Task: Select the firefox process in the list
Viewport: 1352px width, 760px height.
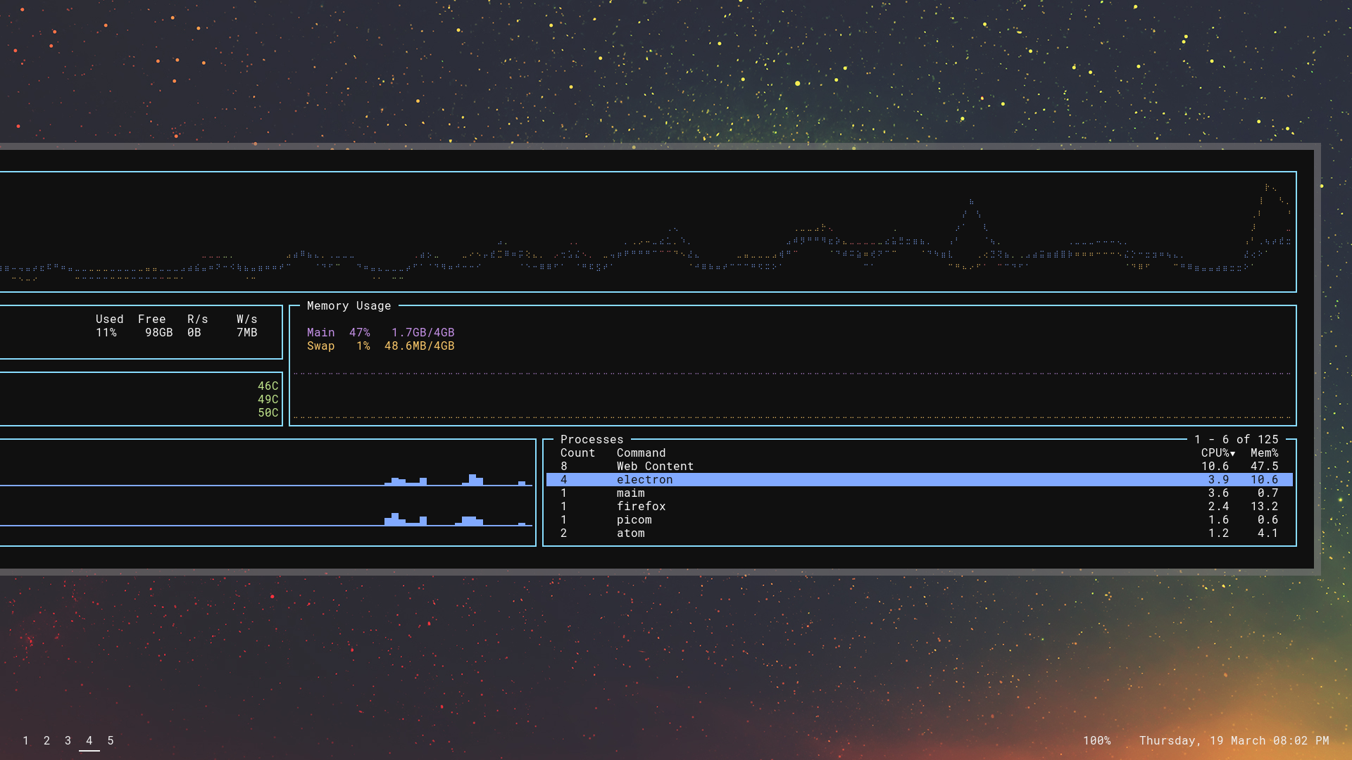Action: [x=641, y=506]
